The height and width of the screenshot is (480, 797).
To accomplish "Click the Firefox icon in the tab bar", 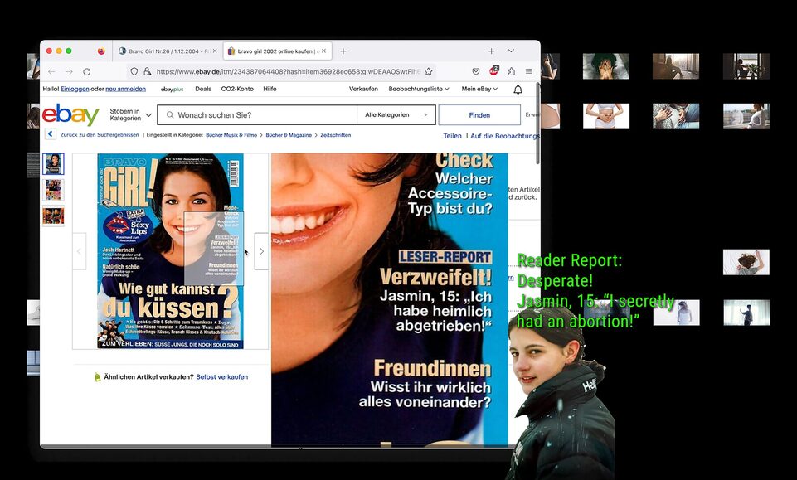I will tap(101, 51).
